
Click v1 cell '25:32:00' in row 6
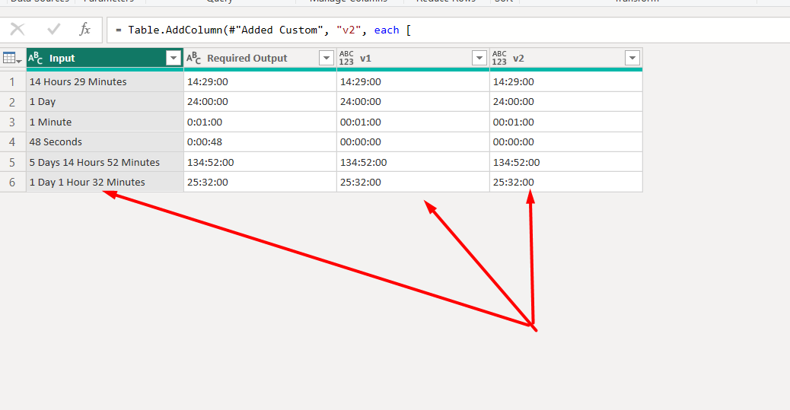(x=413, y=182)
